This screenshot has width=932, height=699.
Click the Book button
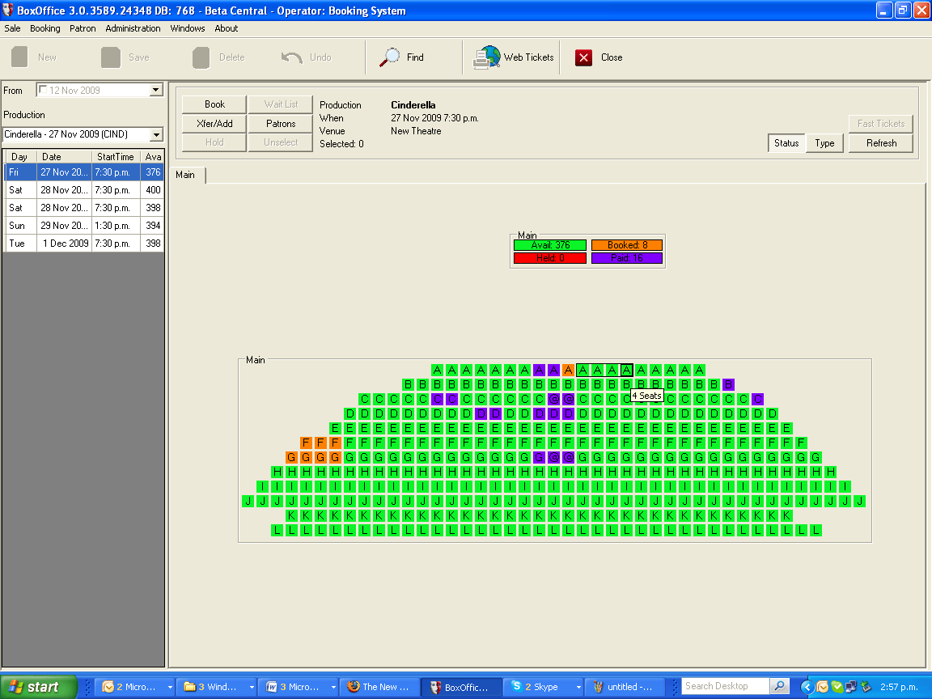coord(213,104)
